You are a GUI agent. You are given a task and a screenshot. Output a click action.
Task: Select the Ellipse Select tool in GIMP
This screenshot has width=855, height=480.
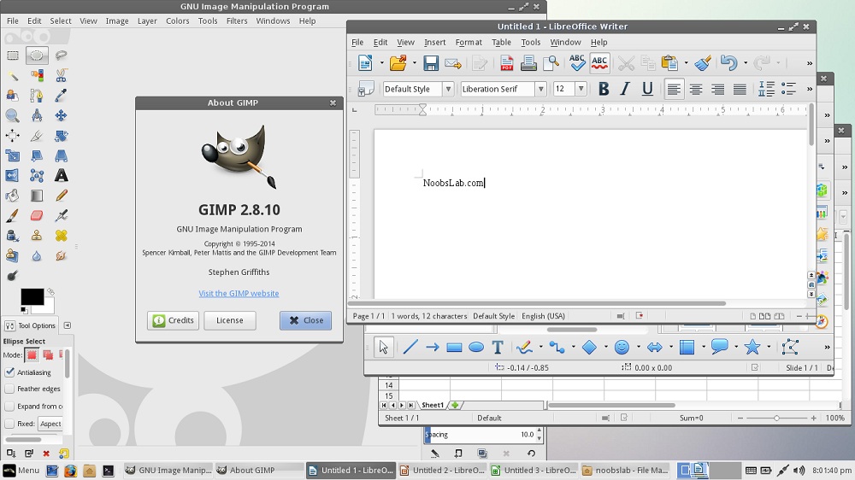[37, 55]
